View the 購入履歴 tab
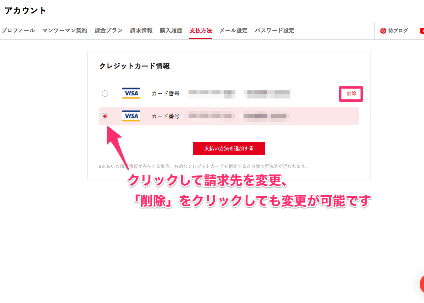This screenshot has width=424, height=303. tap(171, 30)
